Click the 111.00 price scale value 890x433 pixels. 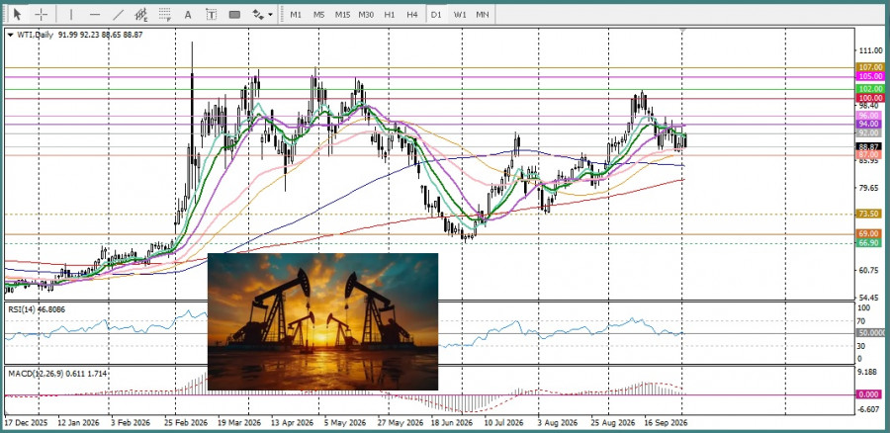coord(872,50)
